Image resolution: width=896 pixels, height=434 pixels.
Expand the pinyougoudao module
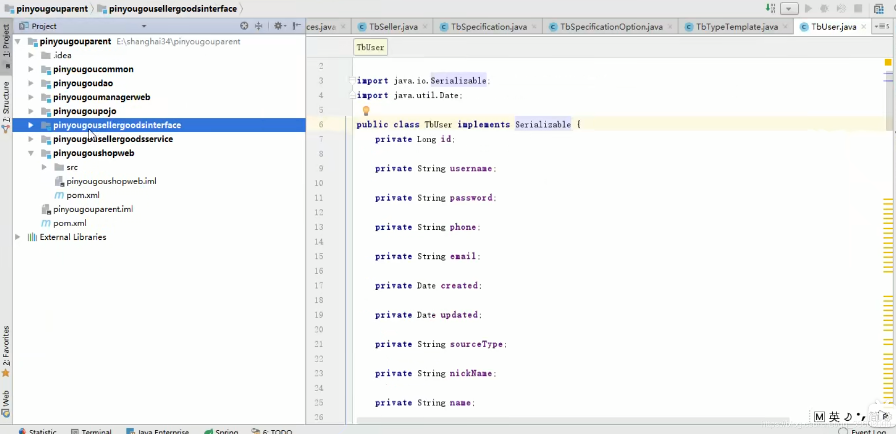[31, 83]
